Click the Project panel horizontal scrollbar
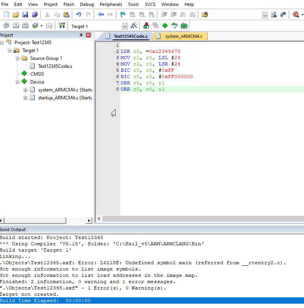 pos(43,220)
